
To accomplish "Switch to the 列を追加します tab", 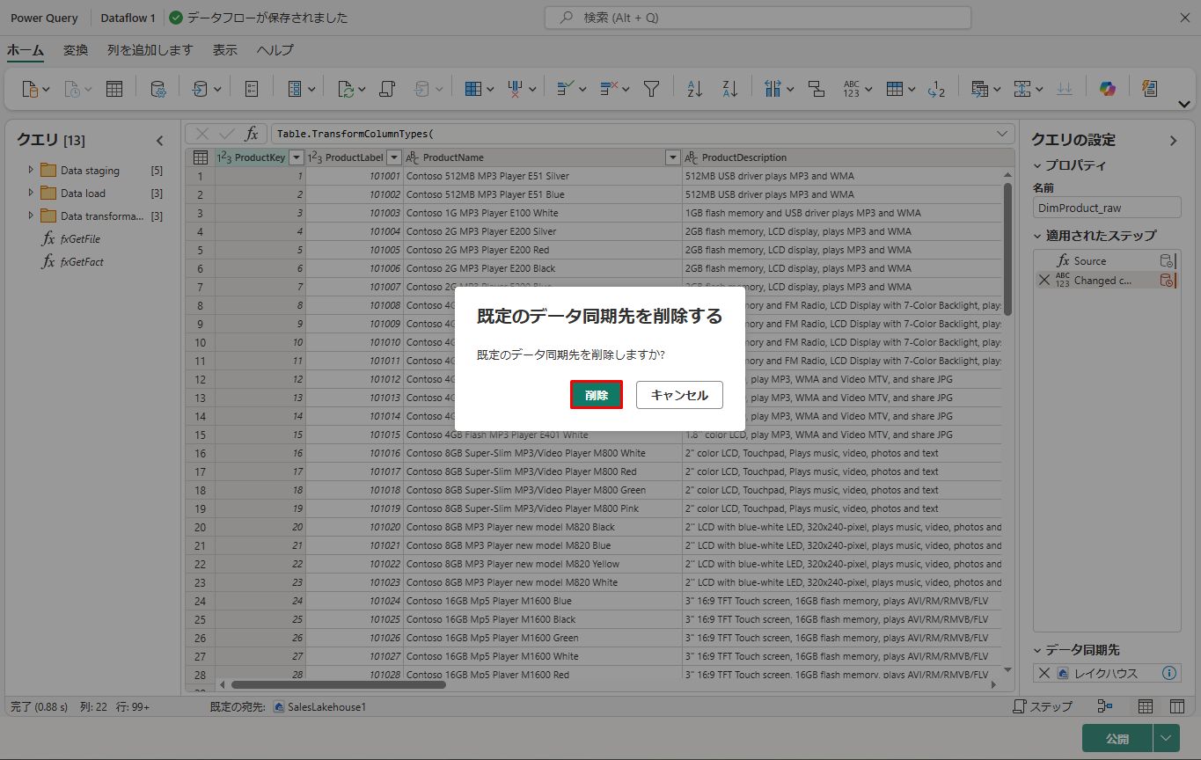I will (150, 50).
